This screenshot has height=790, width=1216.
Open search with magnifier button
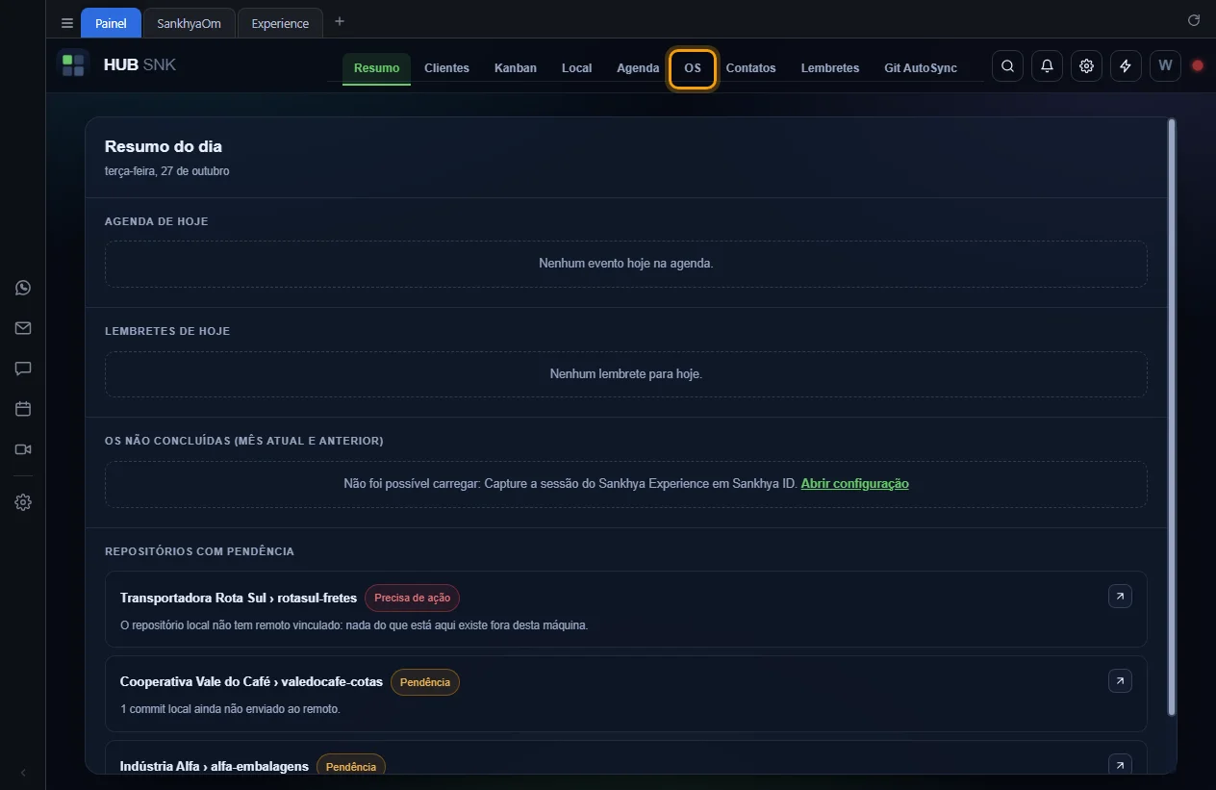(x=1007, y=66)
